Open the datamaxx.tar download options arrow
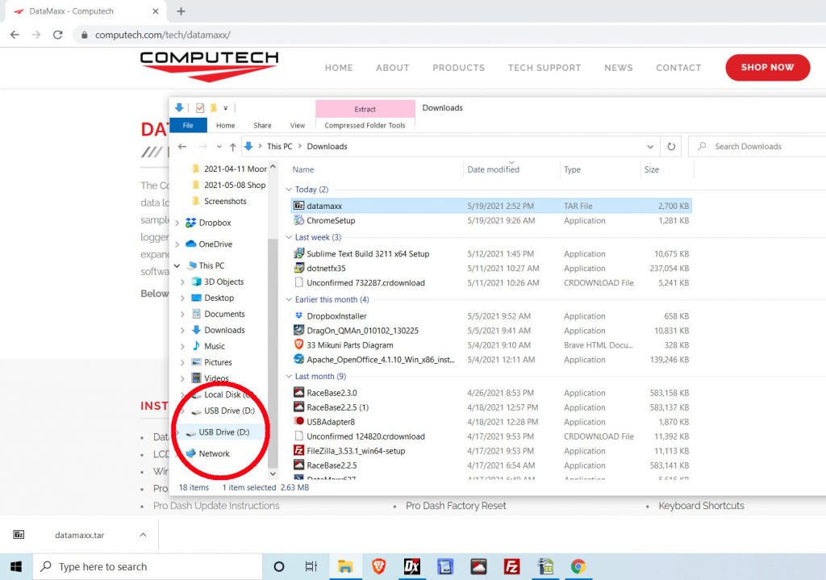Image resolution: width=826 pixels, height=580 pixels. [143, 535]
